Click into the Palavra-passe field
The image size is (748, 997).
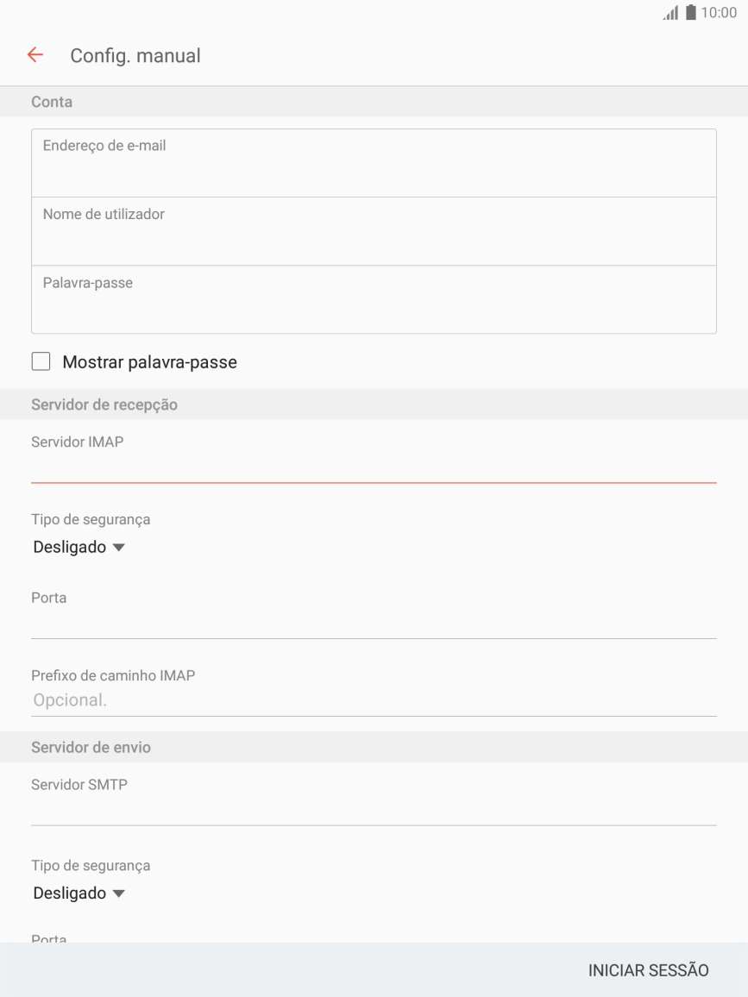(374, 300)
